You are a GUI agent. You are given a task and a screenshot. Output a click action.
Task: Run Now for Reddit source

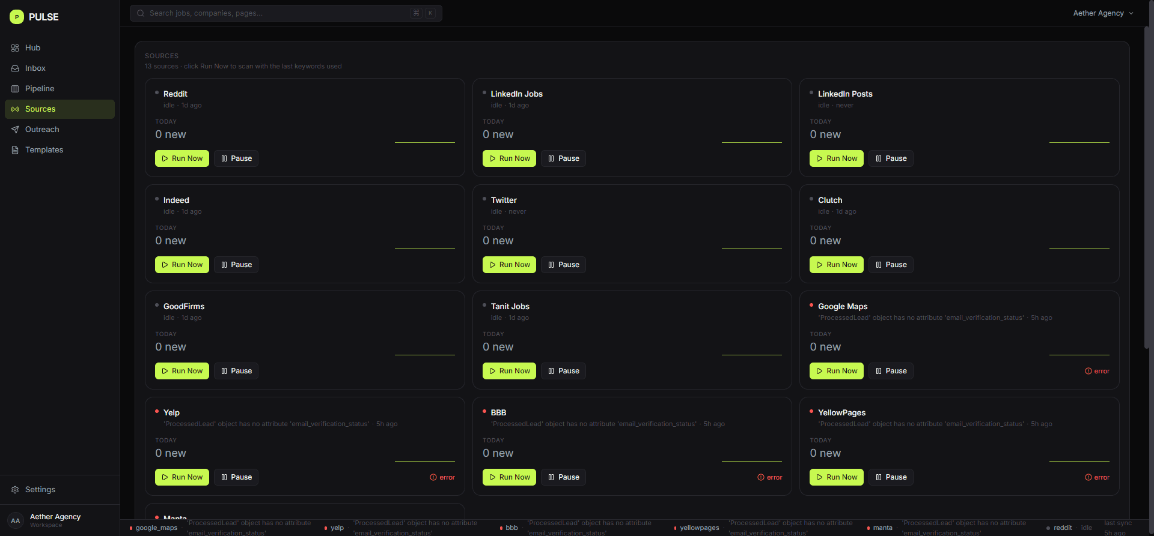pyautogui.click(x=182, y=158)
